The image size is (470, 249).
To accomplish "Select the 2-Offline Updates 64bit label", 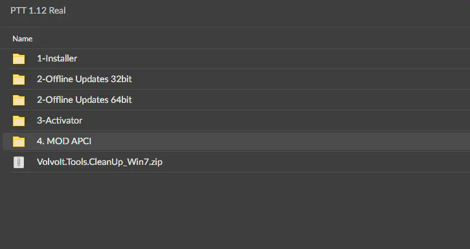I will pos(84,100).
